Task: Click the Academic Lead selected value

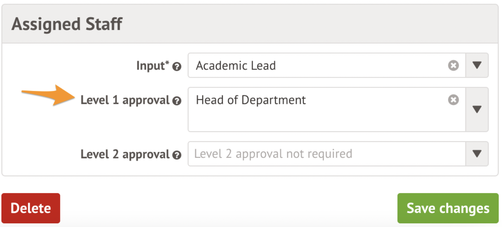Action: tap(236, 66)
